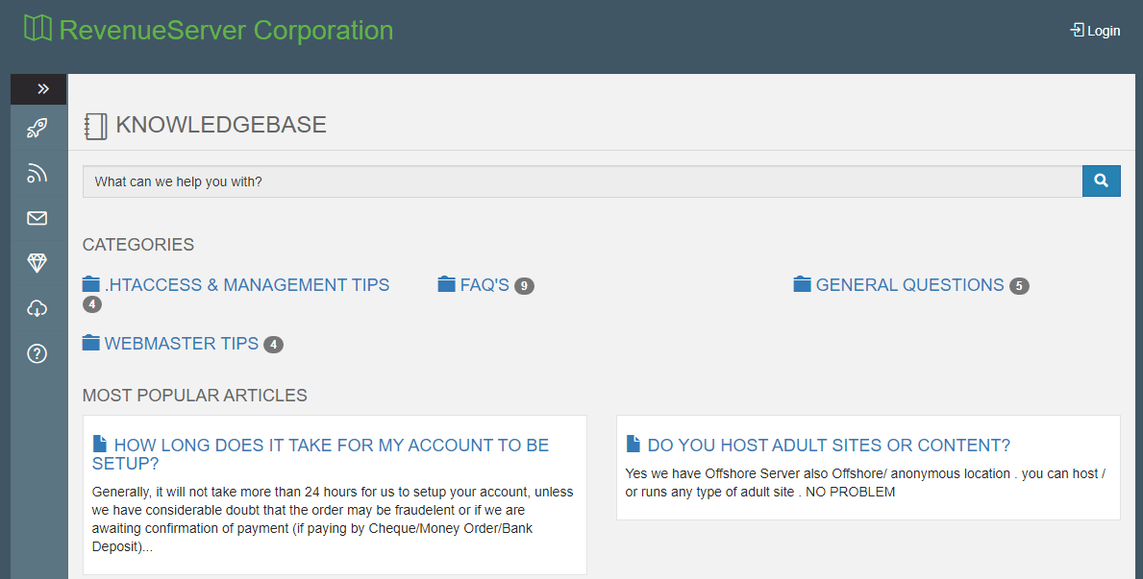The image size is (1143, 579).
Task: Open the WEBMASTER TIPS category
Action: 182,343
